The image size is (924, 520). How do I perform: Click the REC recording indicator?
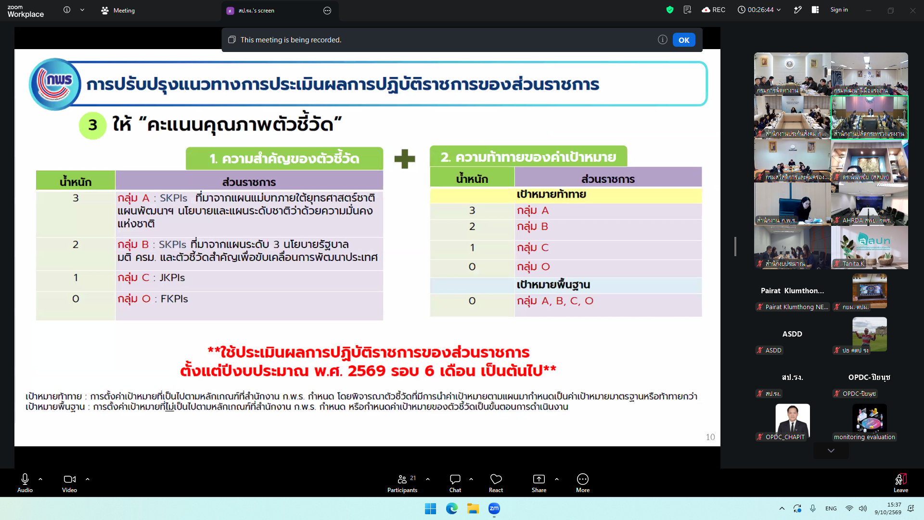[x=714, y=10]
